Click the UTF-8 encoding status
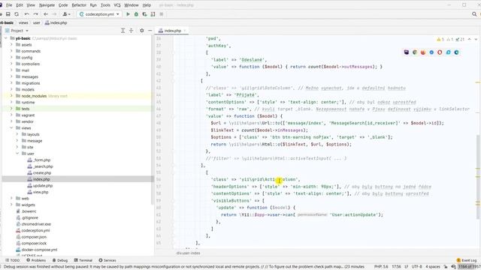481x270 pixels. point(416,267)
